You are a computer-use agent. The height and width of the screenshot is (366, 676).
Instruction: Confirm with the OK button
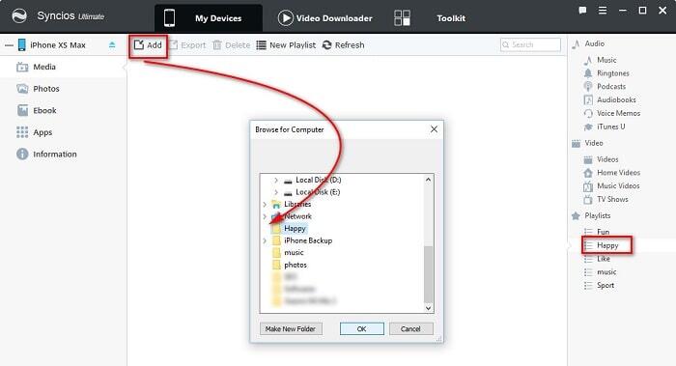pyautogui.click(x=362, y=329)
